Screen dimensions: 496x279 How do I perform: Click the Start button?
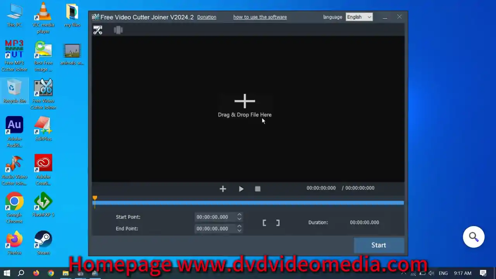(x=379, y=245)
